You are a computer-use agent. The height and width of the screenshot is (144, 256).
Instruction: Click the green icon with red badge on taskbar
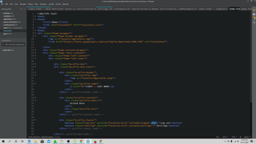[x=94, y=141]
